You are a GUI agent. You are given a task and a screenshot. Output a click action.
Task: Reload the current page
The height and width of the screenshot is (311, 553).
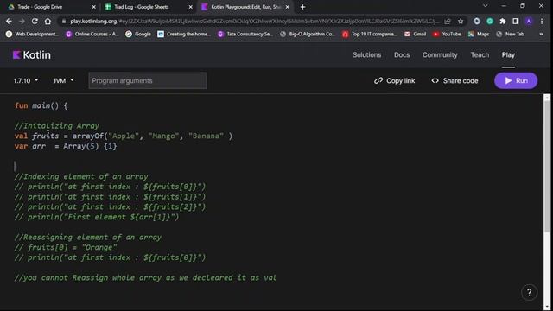point(35,21)
